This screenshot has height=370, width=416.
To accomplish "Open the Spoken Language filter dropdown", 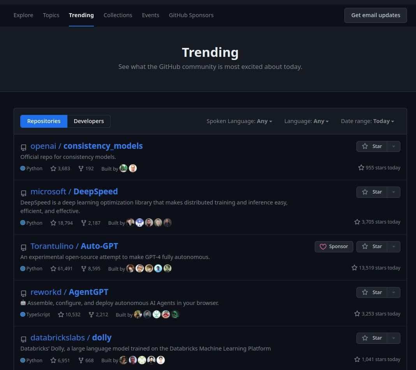I will (239, 121).
